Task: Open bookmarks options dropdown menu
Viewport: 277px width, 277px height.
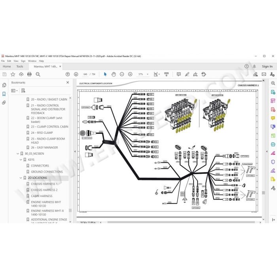Action: [15, 91]
